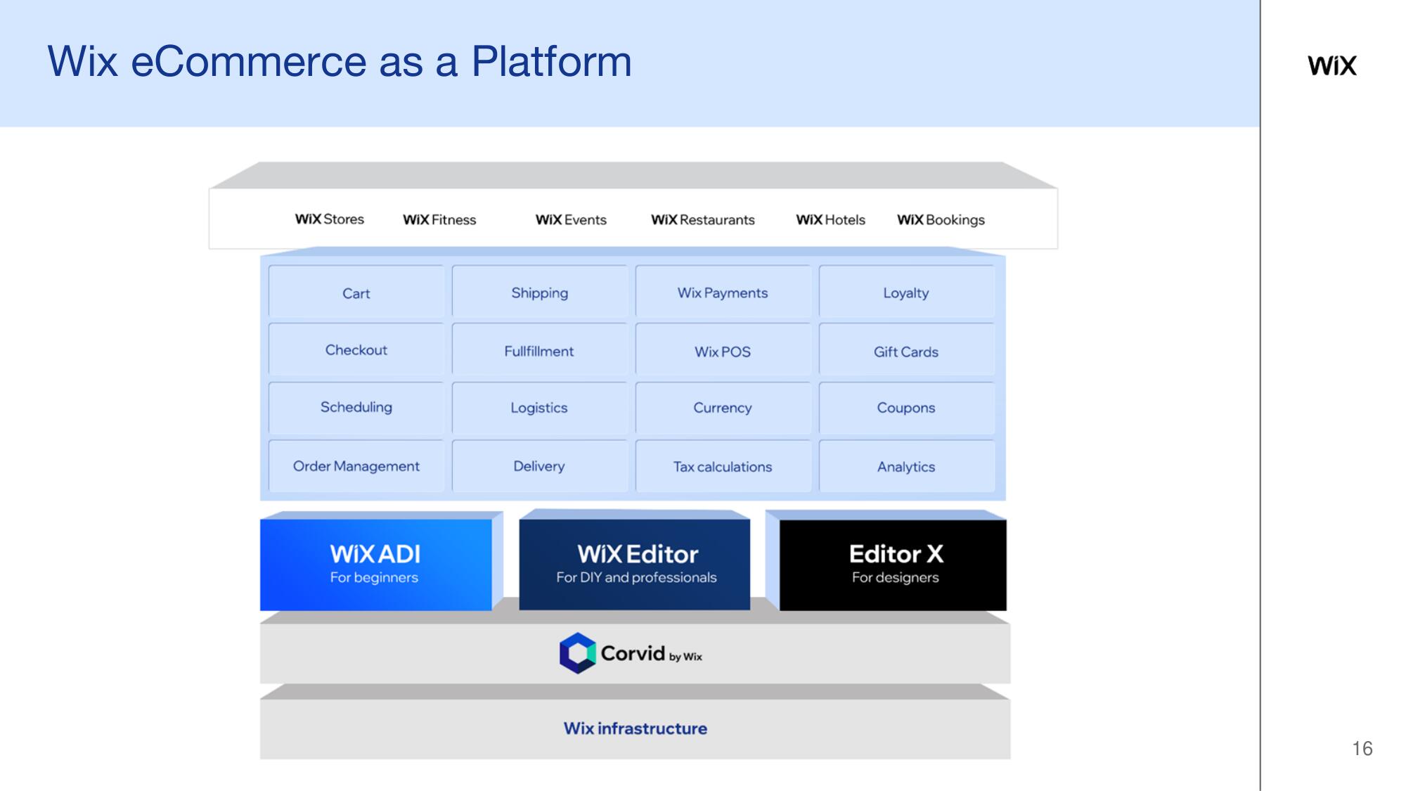Screen dimensions: 1406x791
Task: Select the Wix Fitness label
Action: pos(439,220)
